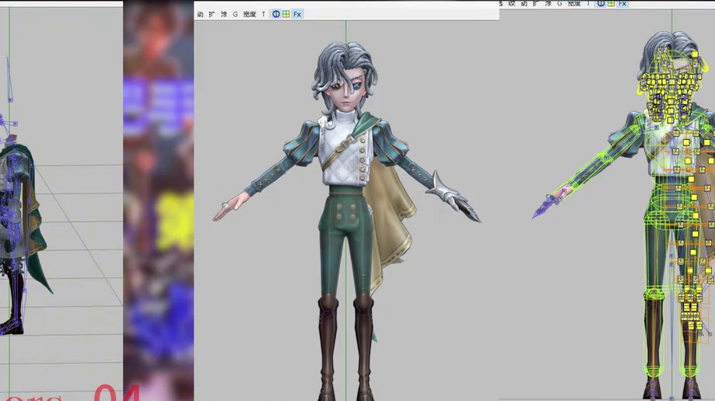The height and width of the screenshot is (401, 715).
Task: Click the G button in center toolbar
Action: [x=235, y=14]
